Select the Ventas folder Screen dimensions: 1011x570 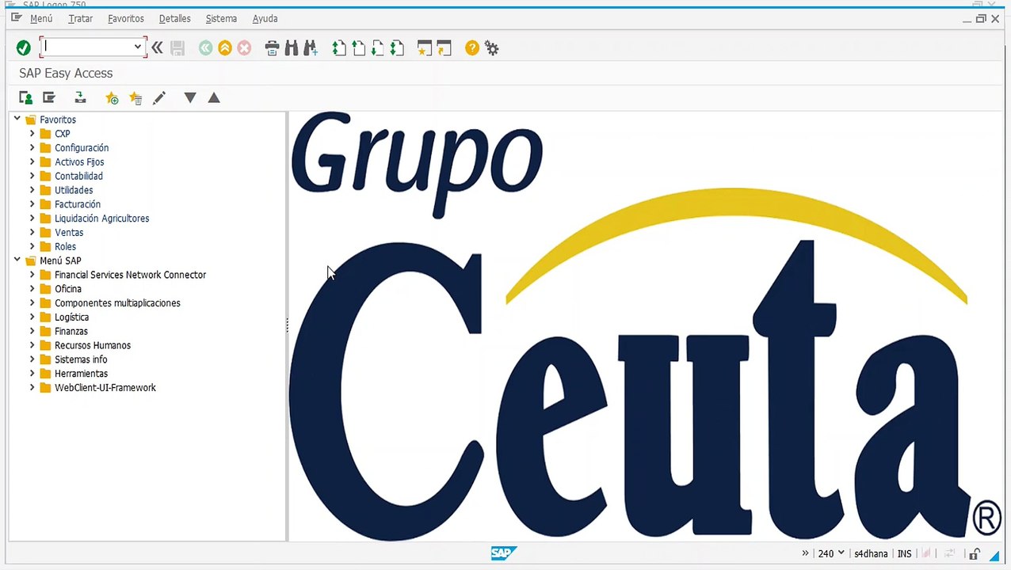point(69,233)
